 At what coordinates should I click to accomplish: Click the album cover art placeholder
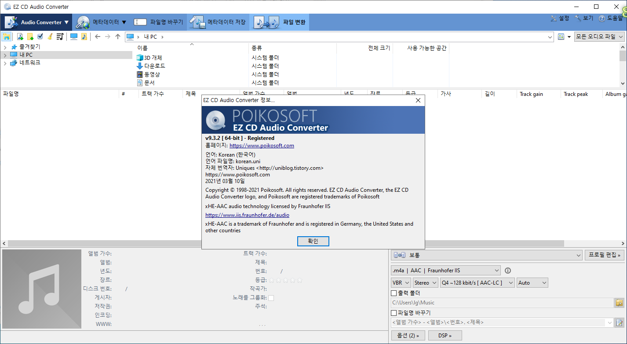[42, 289]
